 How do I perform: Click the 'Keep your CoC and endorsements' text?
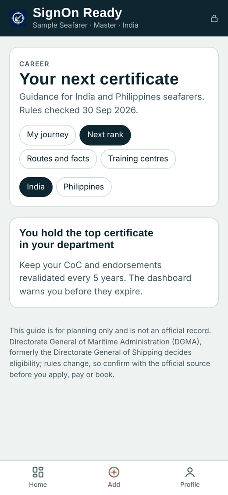(105, 278)
